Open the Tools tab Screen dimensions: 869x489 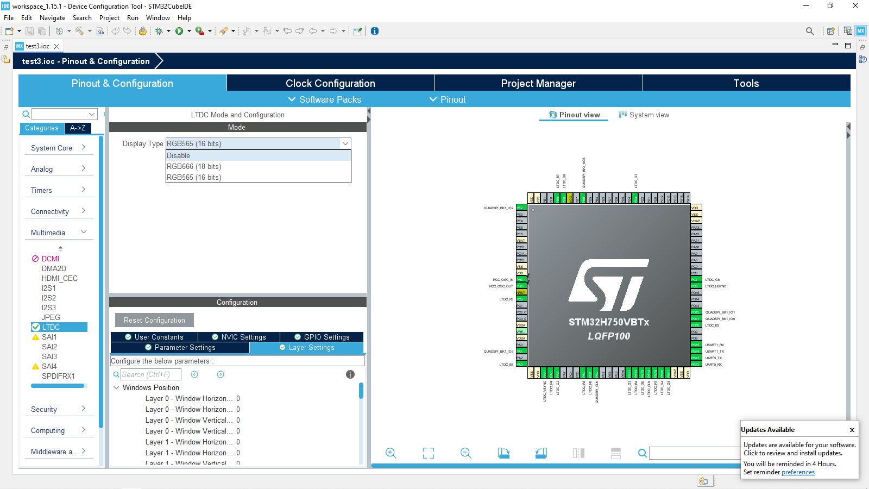[x=746, y=83]
